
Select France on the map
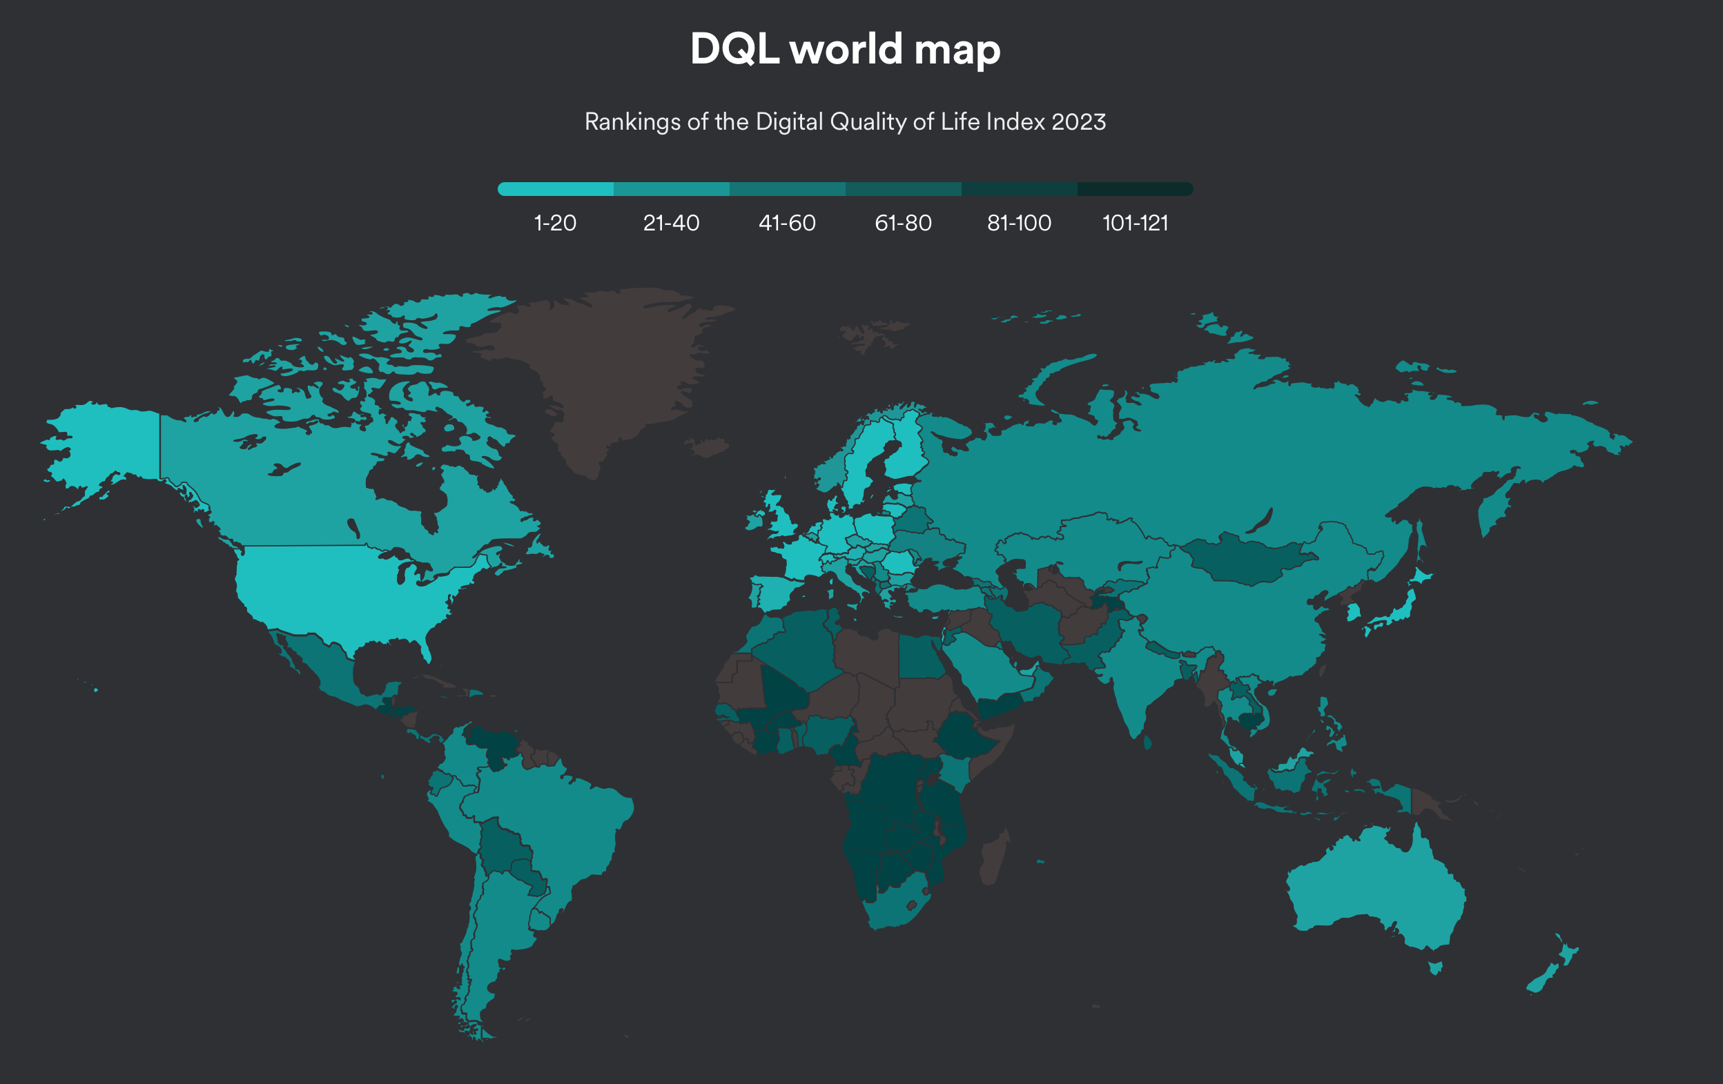tap(800, 559)
